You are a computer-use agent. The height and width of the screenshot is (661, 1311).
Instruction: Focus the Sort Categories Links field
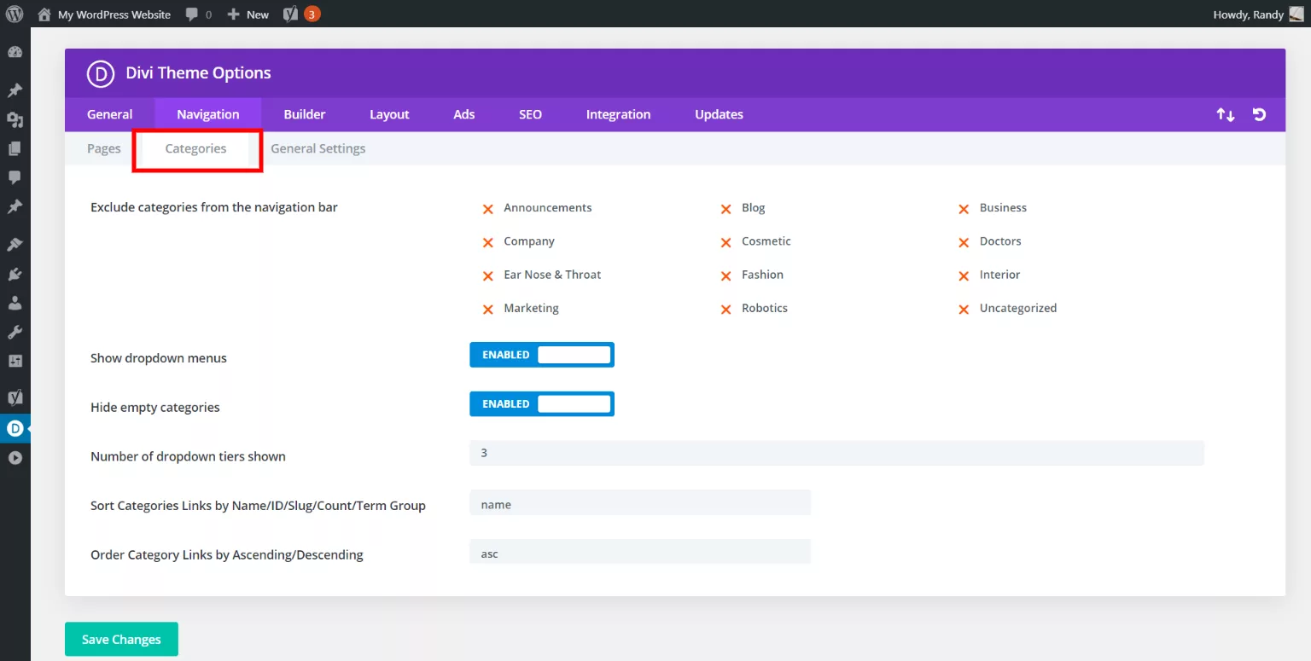pos(640,502)
